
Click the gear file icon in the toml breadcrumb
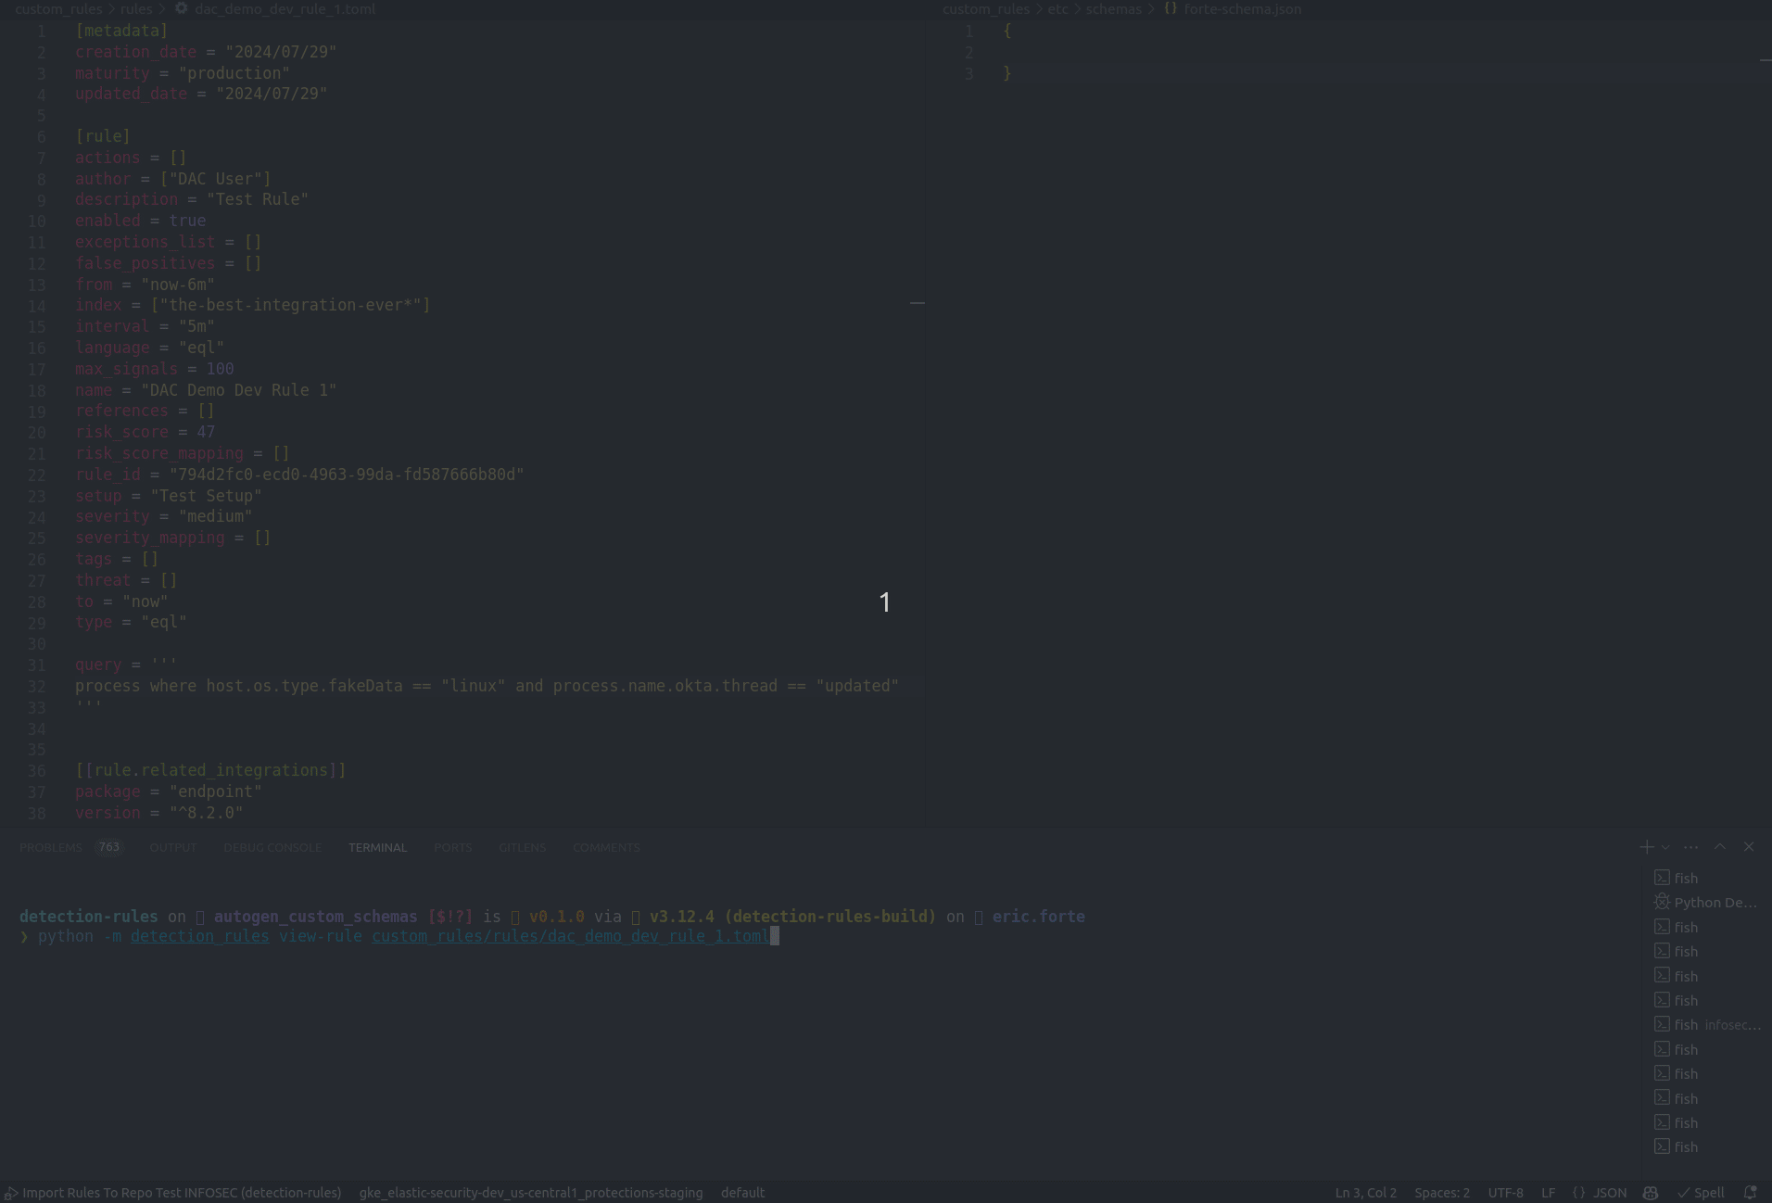182,8
